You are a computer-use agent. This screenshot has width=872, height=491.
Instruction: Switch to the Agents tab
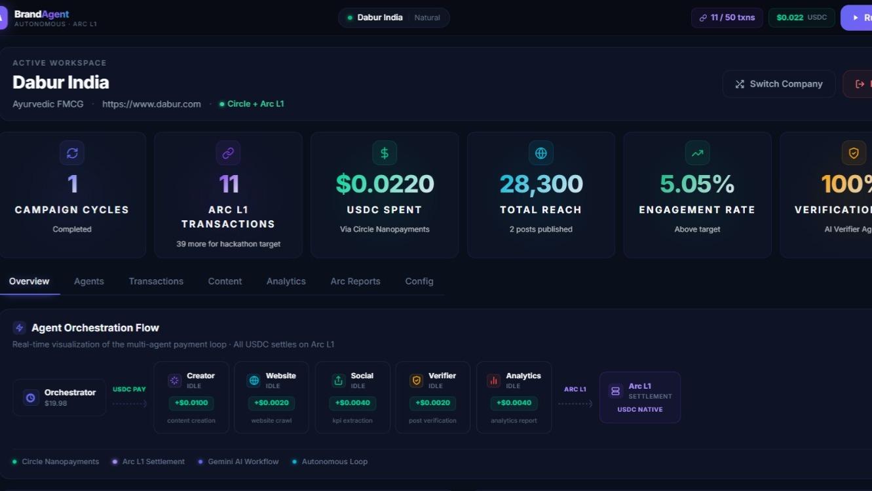pos(89,281)
